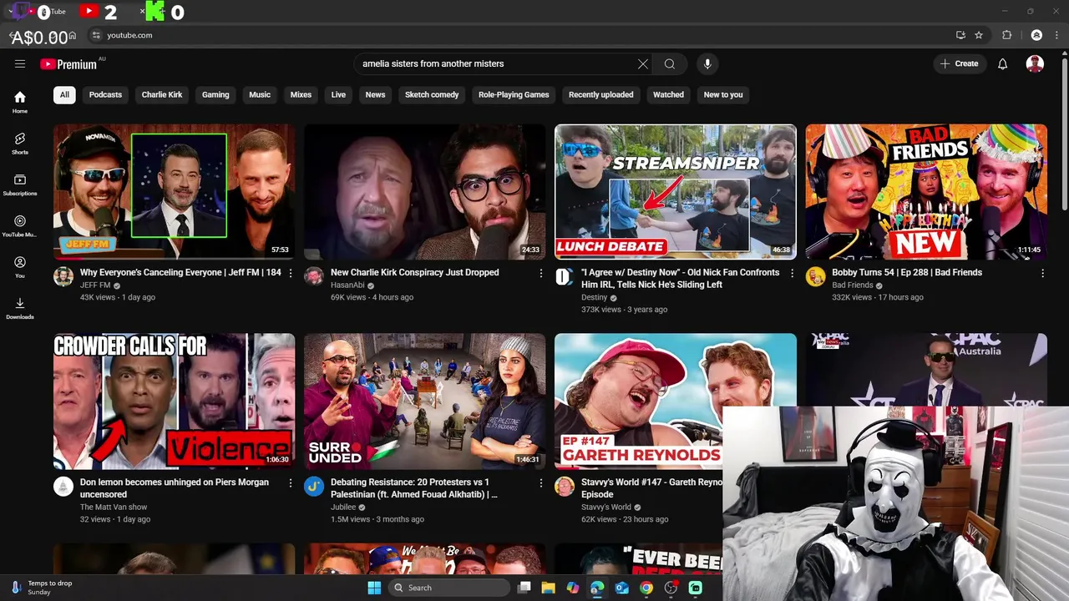
Task: Select the Live chip
Action: (338, 94)
